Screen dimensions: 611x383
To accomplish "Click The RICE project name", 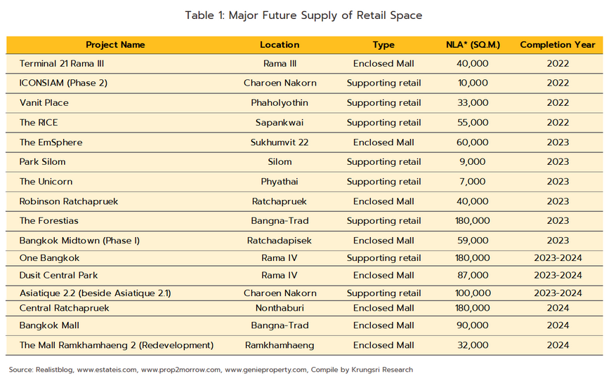I will tap(38, 123).
